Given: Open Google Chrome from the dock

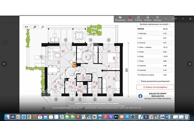Looking at the screenshot, I should click(29, 117).
